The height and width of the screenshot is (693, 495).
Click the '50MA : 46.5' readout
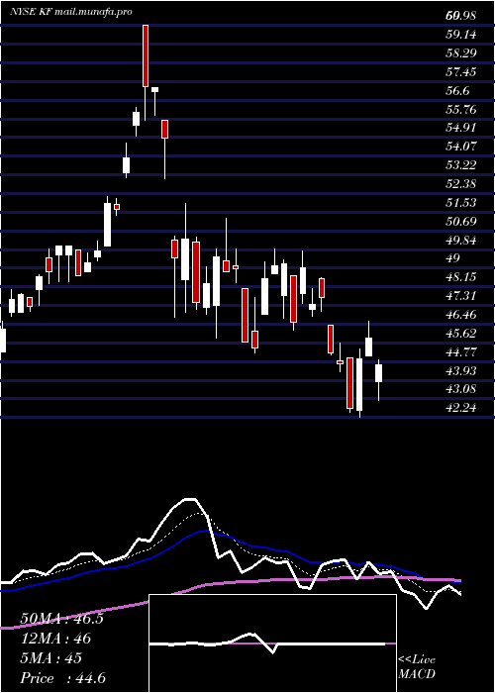61,619
